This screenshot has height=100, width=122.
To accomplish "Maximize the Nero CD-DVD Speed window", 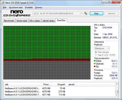I will click(x=109, y=2).
